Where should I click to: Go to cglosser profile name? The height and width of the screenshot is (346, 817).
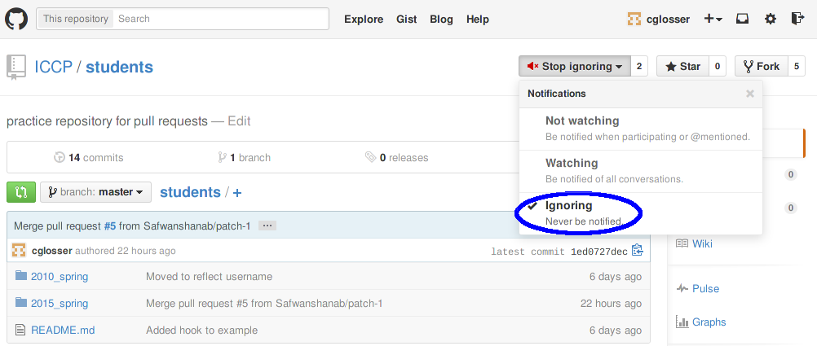tap(668, 20)
